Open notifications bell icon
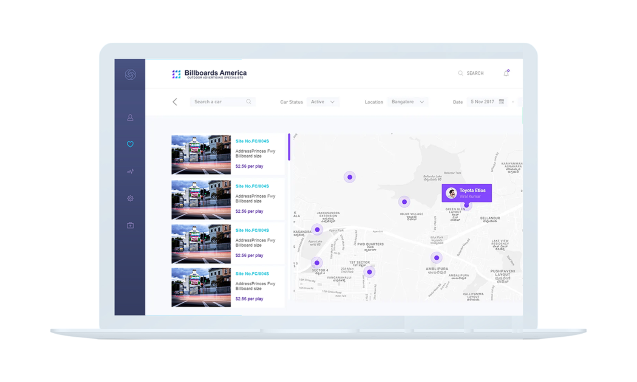The image size is (637, 382). tap(506, 73)
